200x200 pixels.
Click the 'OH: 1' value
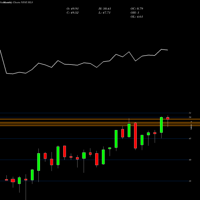point(135,13)
